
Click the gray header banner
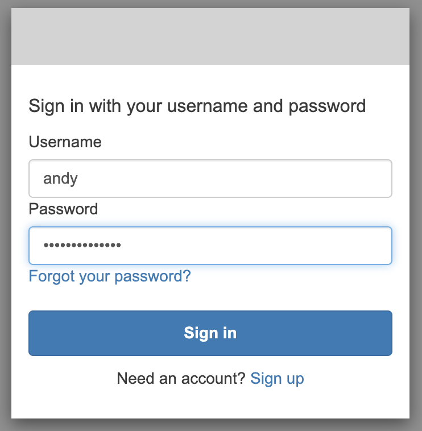tap(210, 36)
